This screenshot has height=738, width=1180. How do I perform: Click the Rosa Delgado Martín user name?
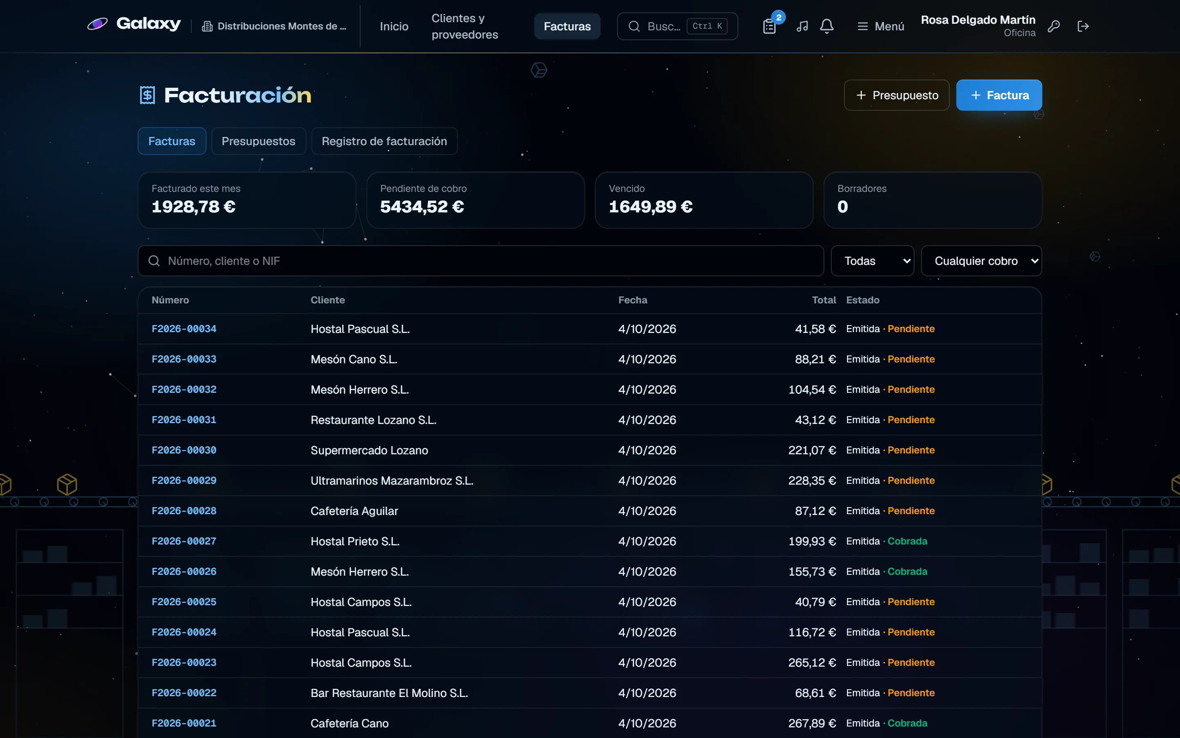978,20
